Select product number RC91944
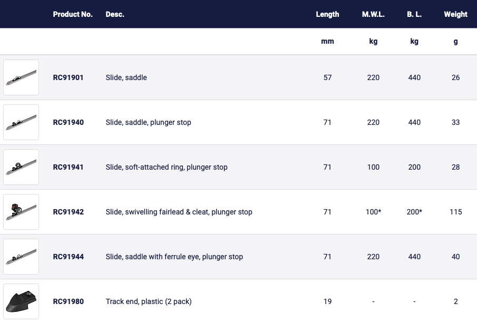 tap(68, 257)
